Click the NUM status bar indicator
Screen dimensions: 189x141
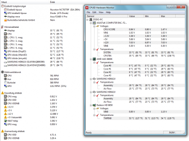point(172,132)
